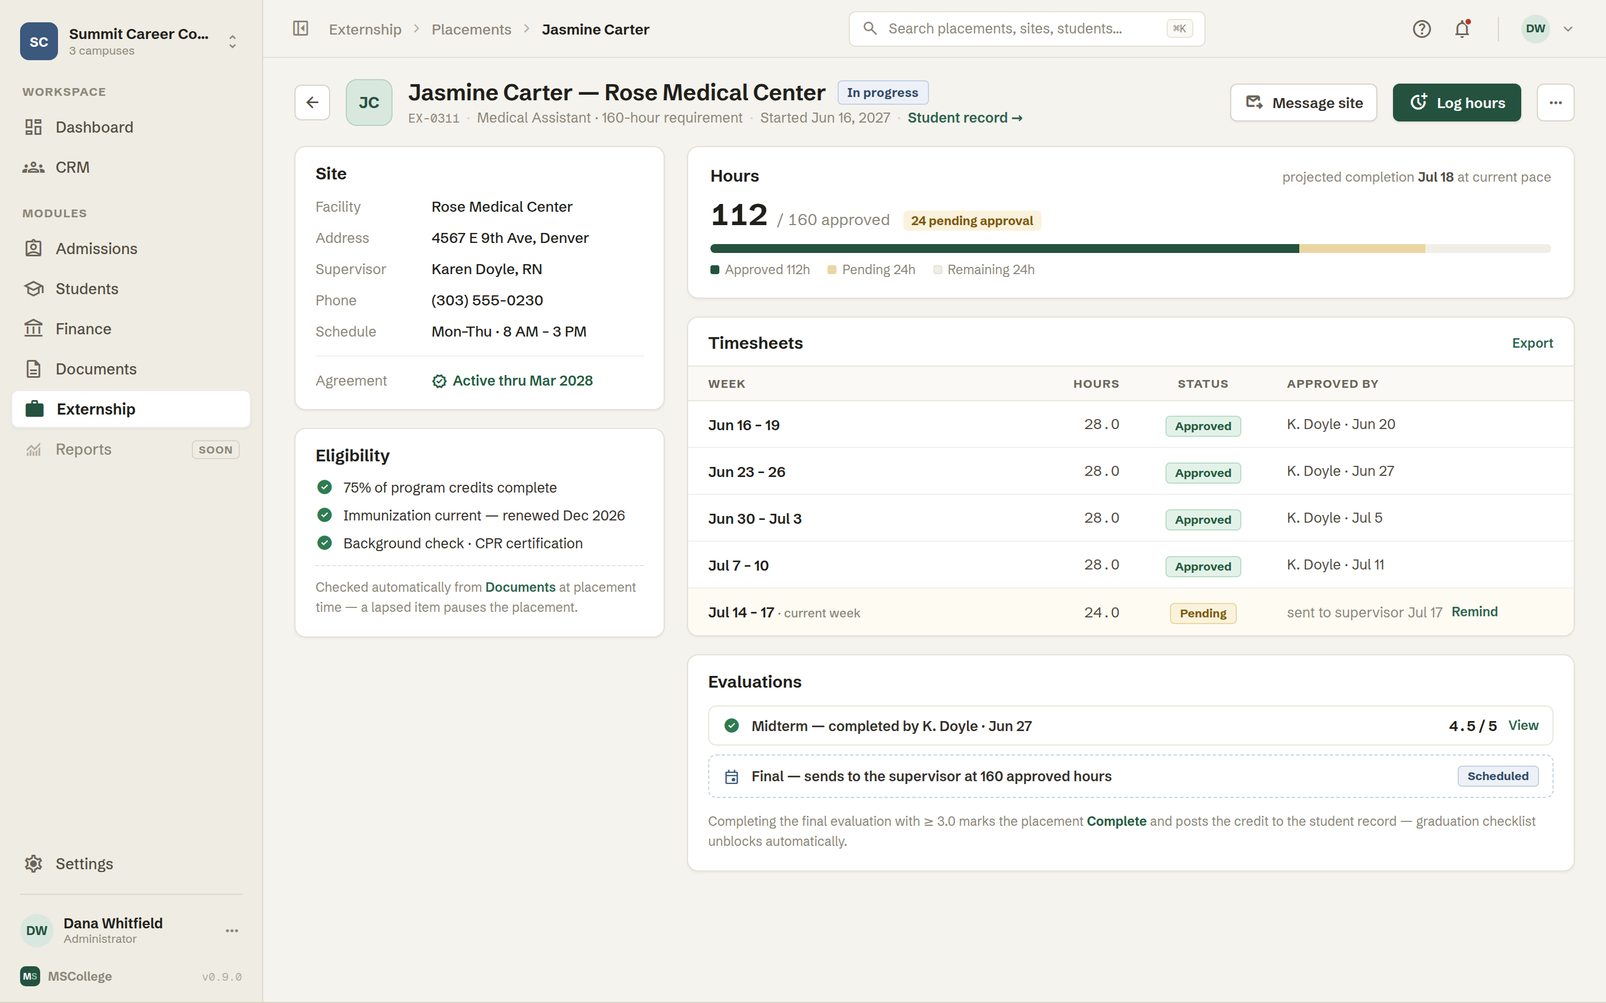Click the agreement verified badge icon
1606x1003 pixels.
[x=439, y=381]
